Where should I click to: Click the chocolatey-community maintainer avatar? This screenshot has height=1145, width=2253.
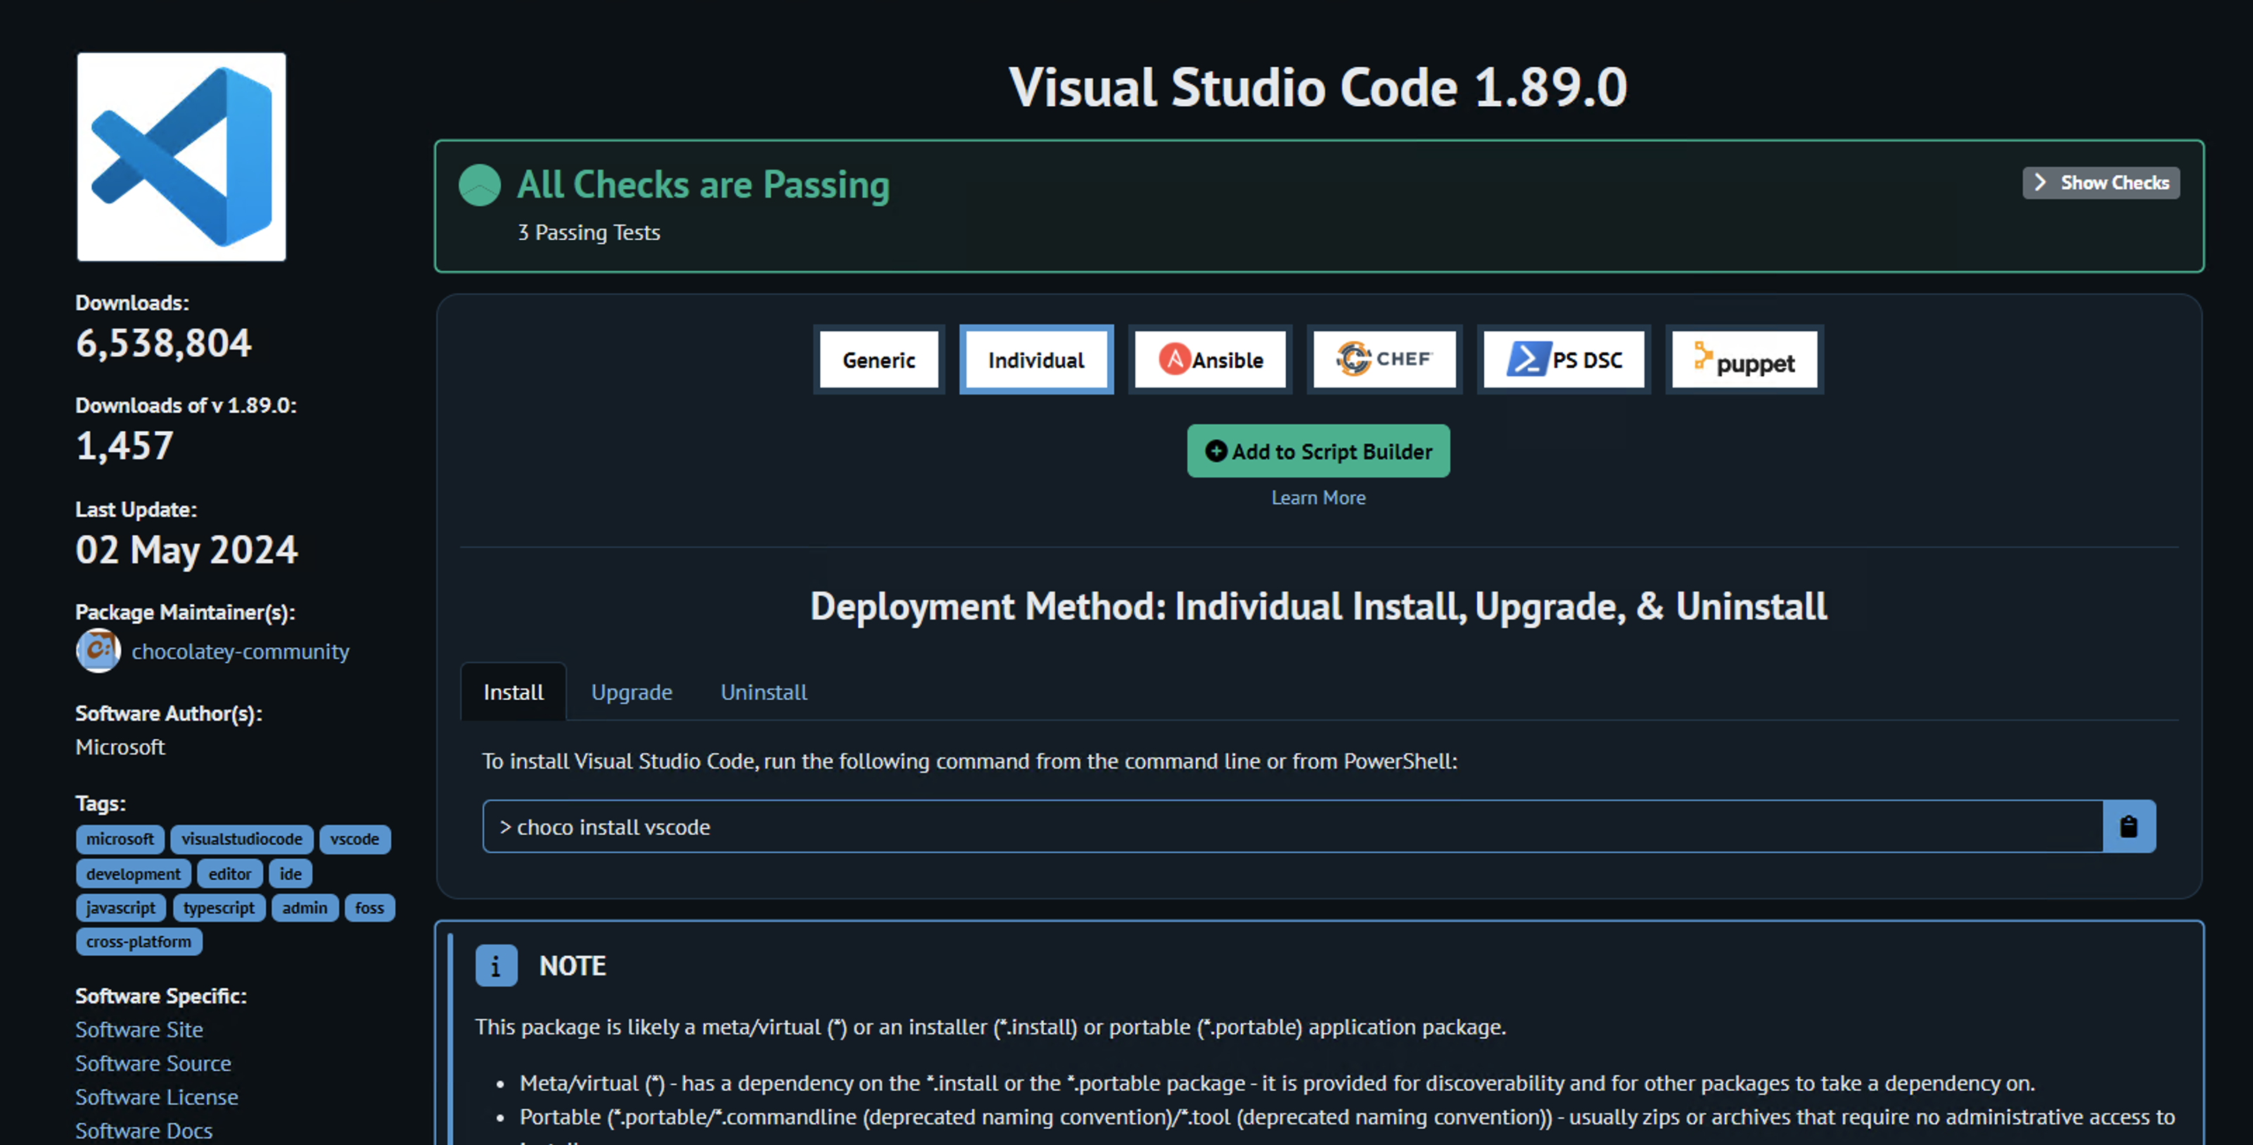(98, 651)
